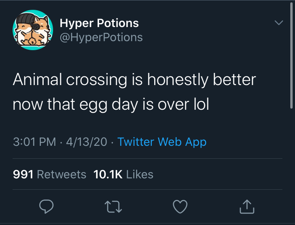Viewport: 295px width, 225px height.
Task: Click the 3:01 PM timestamp
Action: point(35,142)
